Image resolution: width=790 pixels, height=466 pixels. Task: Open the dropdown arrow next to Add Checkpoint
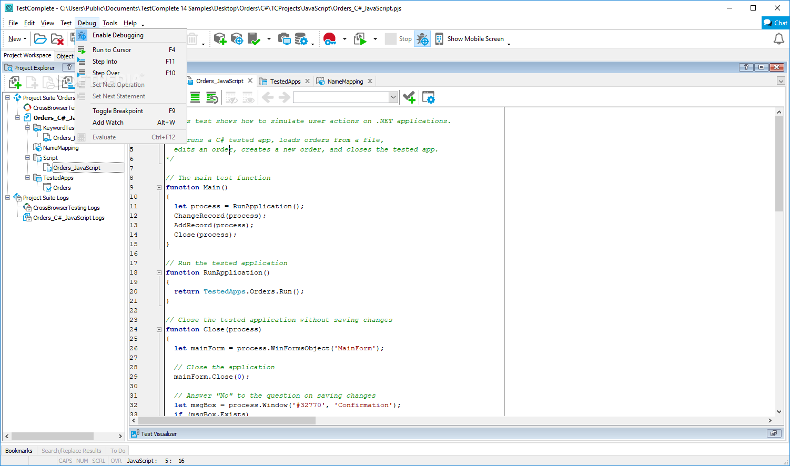[269, 39]
